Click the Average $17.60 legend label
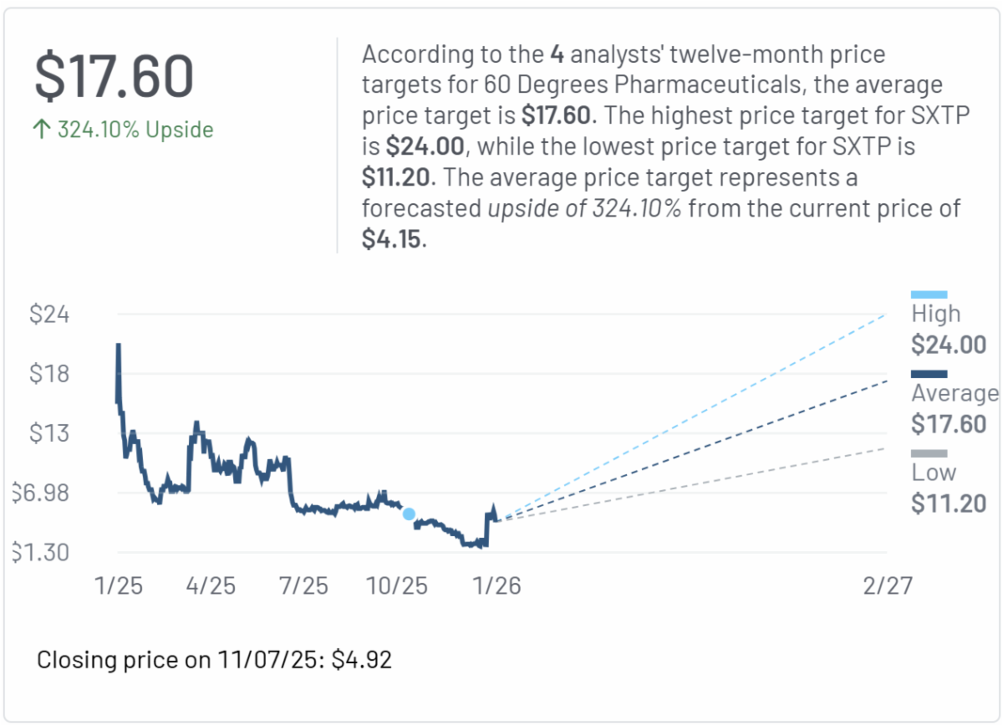The width and height of the screenshot is (1003, 726). pyautogui.click(x=953, y=409)
